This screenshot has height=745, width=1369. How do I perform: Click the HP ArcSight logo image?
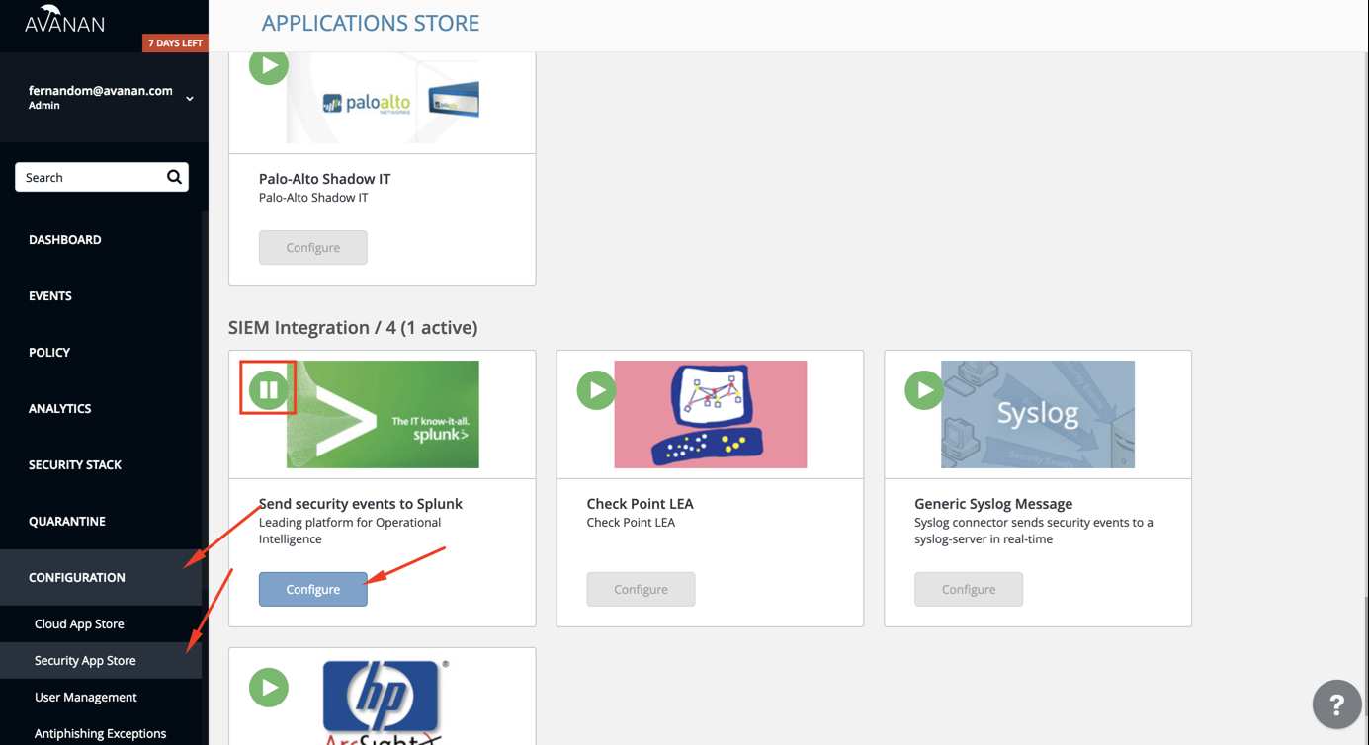click(x=383, y=702)
